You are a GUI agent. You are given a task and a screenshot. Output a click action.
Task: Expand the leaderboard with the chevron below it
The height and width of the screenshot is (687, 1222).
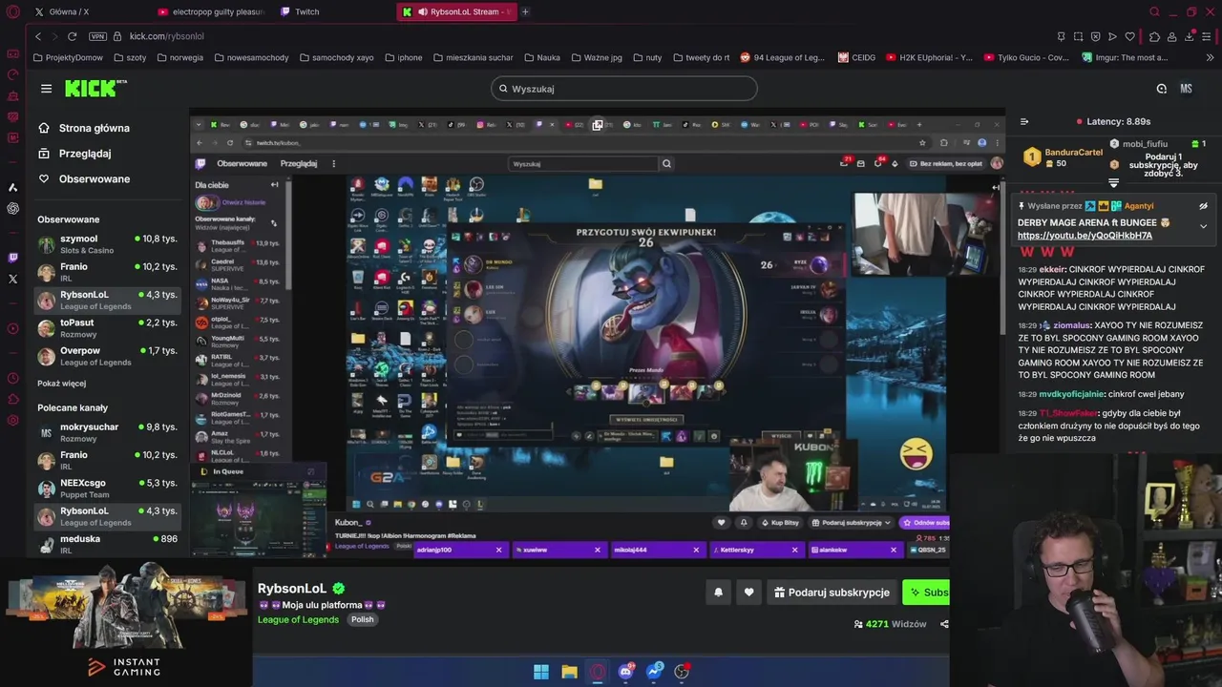pyautogui.click(x=1113, y=182)
